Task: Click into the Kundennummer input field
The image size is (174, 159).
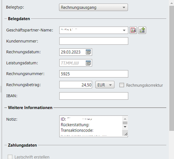Action: point(94,41)
